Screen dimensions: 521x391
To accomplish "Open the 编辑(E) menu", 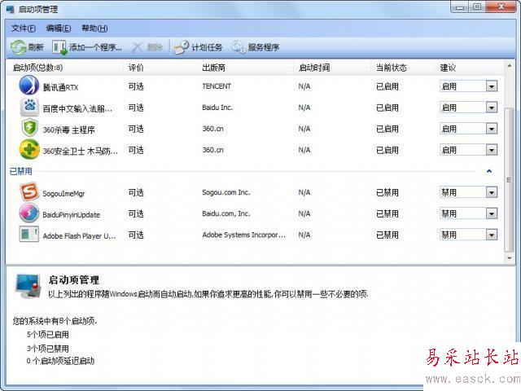I will tap(59, 29).
